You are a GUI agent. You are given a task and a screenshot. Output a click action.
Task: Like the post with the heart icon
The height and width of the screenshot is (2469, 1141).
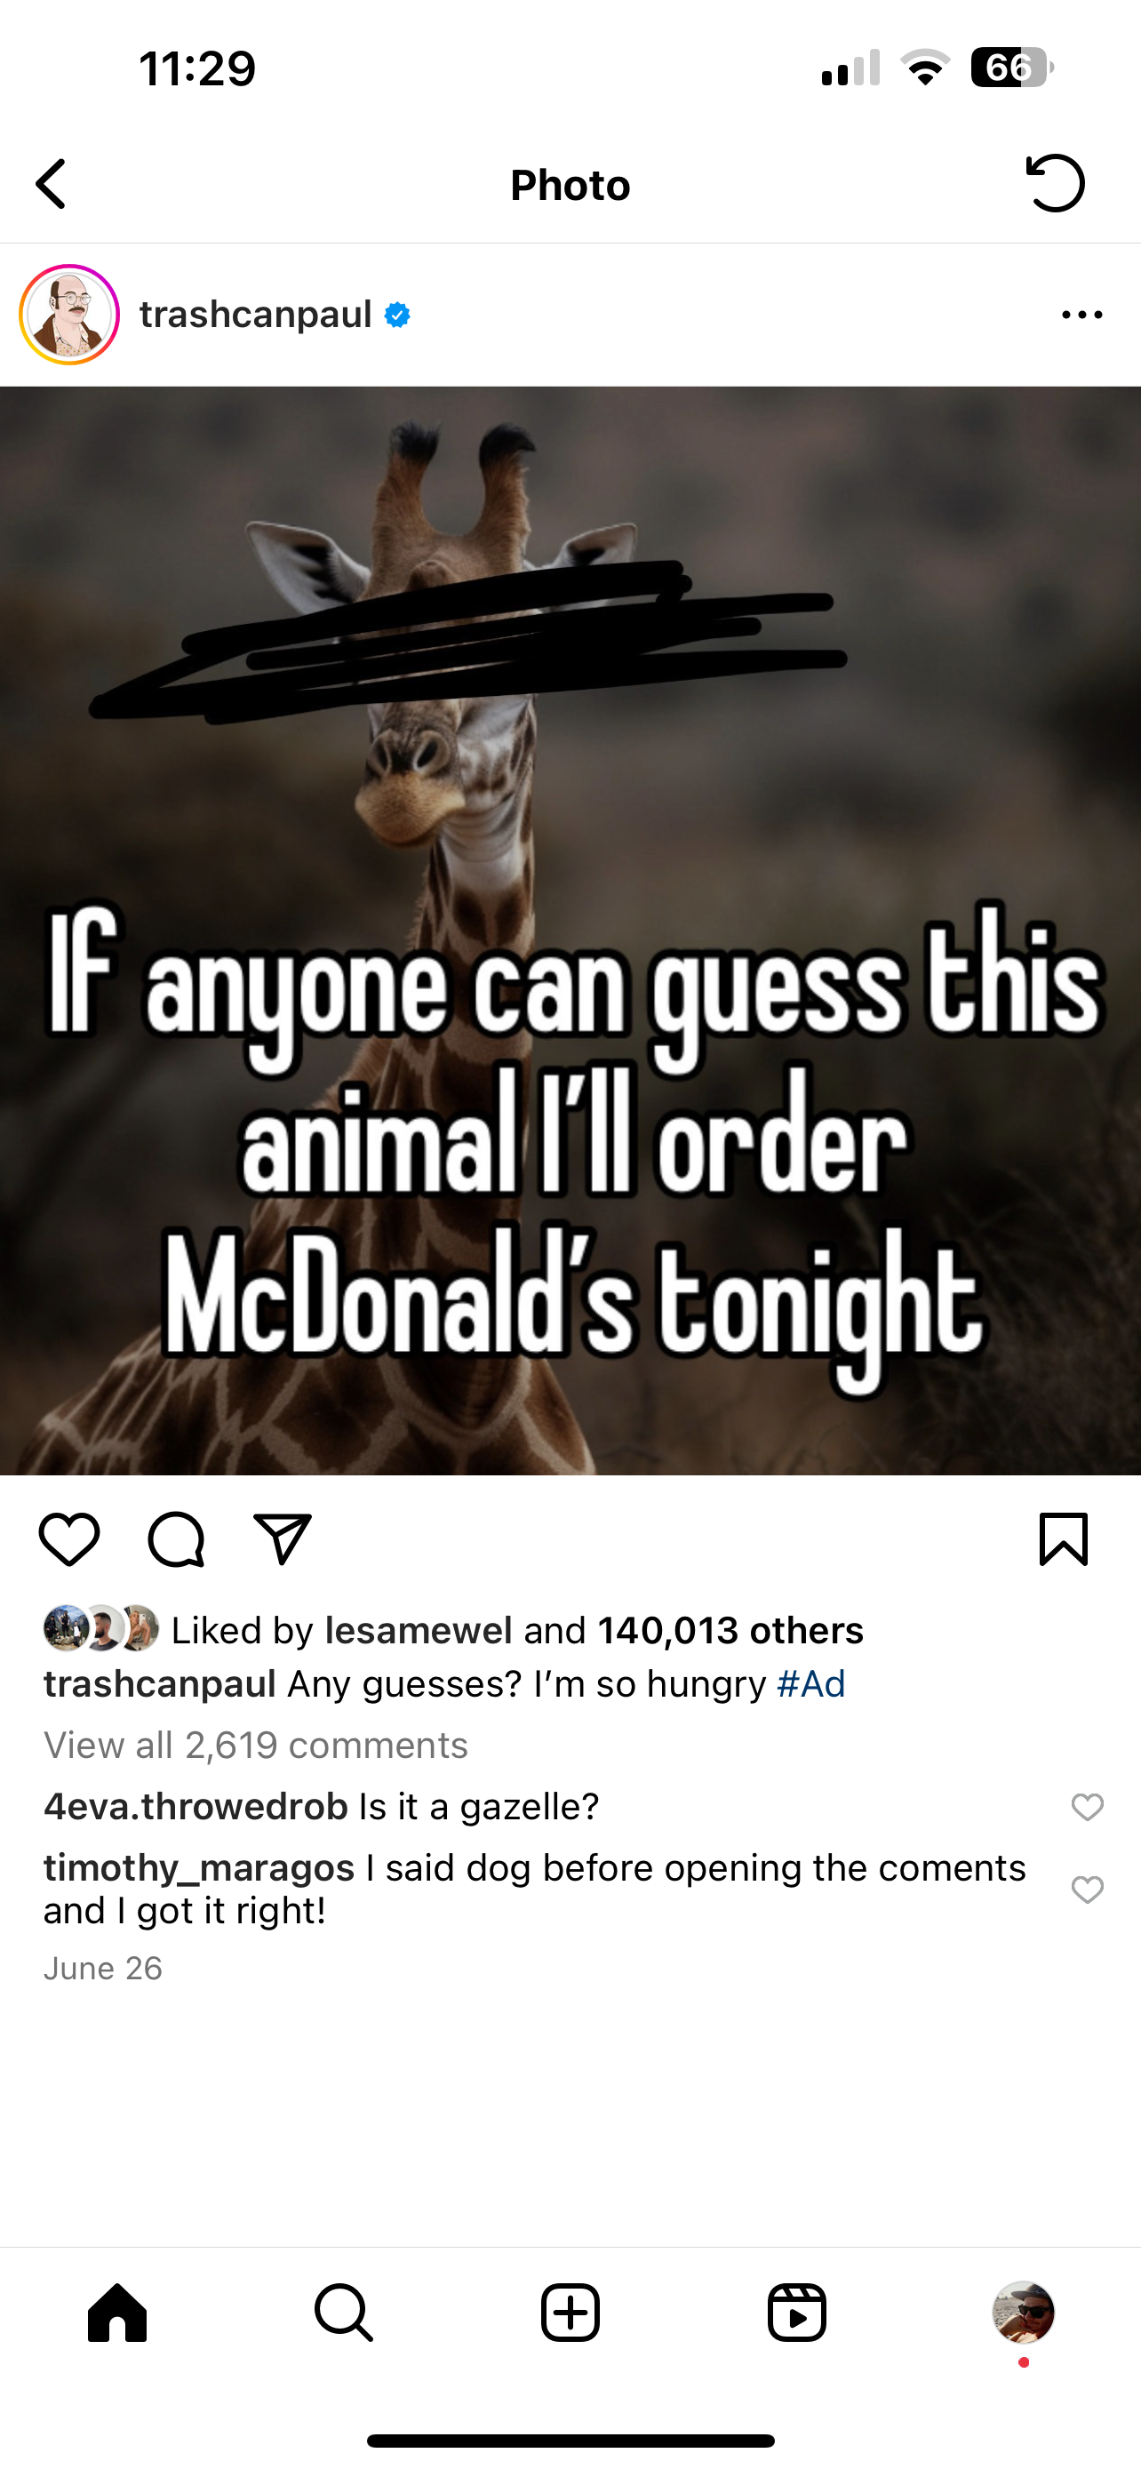(69, 1539)
